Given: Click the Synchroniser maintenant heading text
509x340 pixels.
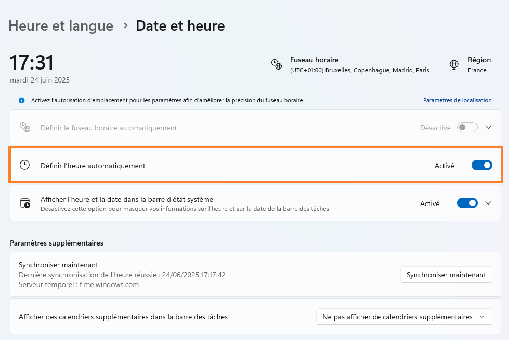Looking at the screenshot, I should coord(58,265).
